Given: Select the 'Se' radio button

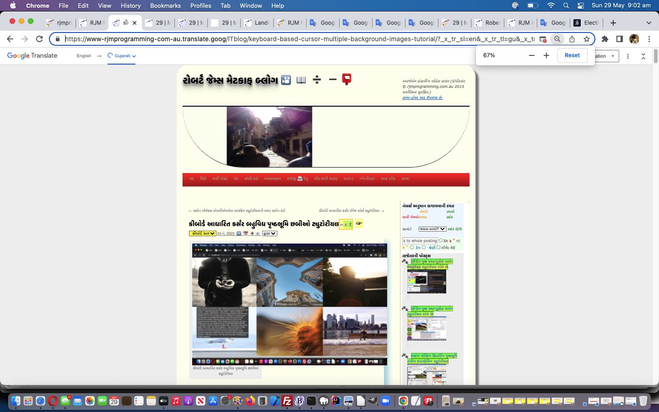Looking at the screenshot, I should (441, 240).
